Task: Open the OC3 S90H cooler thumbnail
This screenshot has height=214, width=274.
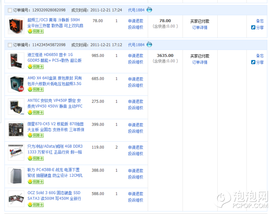Action: click(16, 26)
